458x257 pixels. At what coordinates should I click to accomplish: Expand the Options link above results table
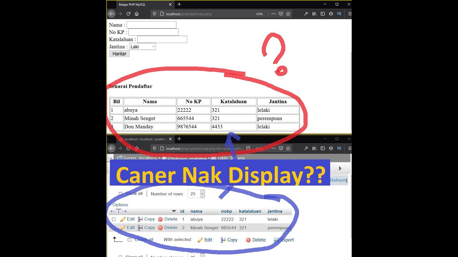(120, 205)
